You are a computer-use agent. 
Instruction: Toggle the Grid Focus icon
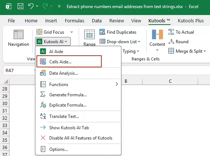(39, 32)
